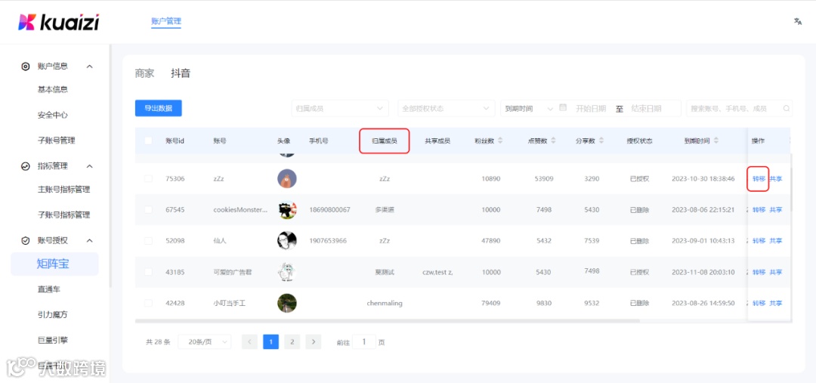
Task: Click the table horizontal scrollbar
Action: [x=386, y=322]
